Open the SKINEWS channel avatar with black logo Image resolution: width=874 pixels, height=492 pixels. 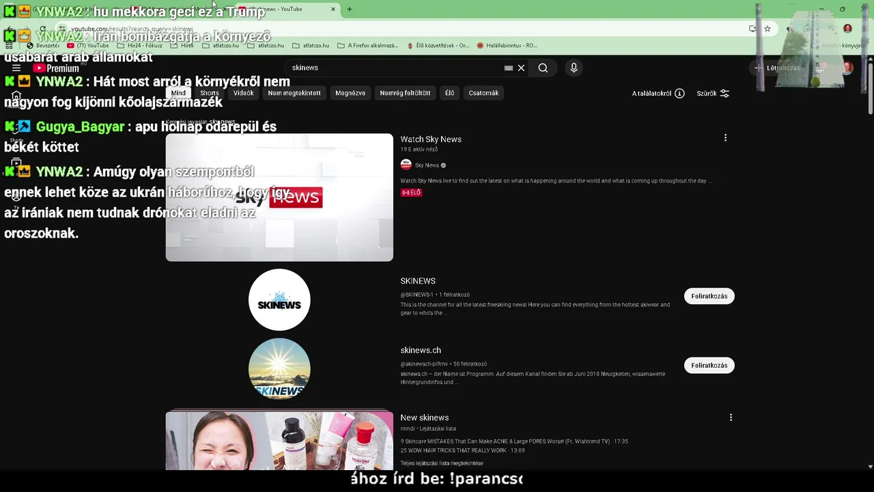tap(279, 299)
